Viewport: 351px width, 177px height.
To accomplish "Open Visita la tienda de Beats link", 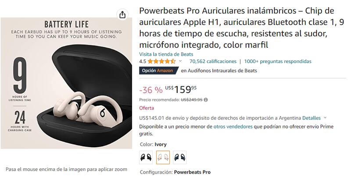I will [x=166, y=54].
